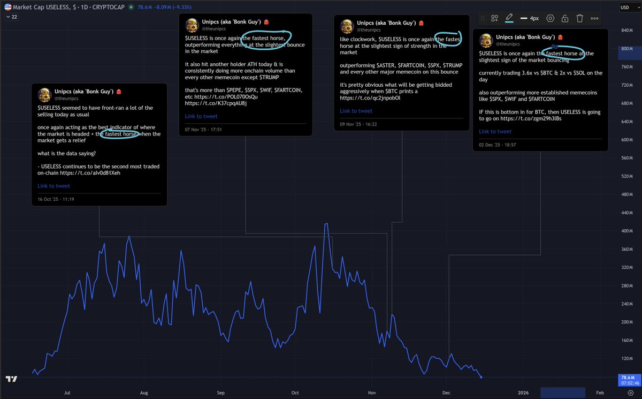642x399 pixels.
Task: Open Link to tweet in 16 Oct card
Action: coord(53,186)
